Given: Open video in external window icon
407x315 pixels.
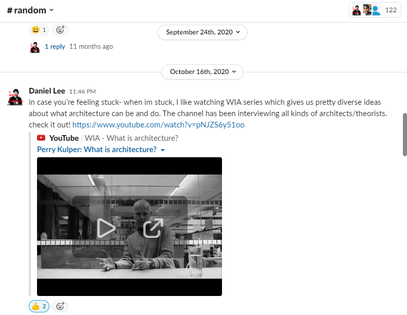Looking at the screenshot, I should point(153,228).
